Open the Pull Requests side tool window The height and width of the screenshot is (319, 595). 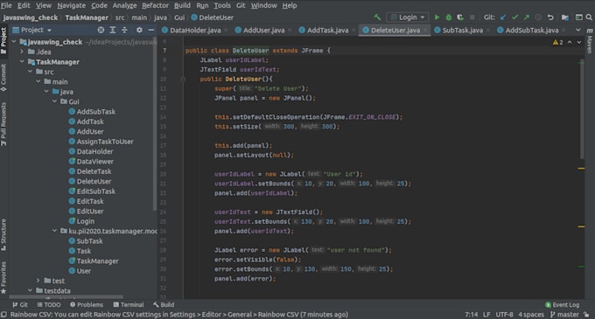tap(3, 124)
